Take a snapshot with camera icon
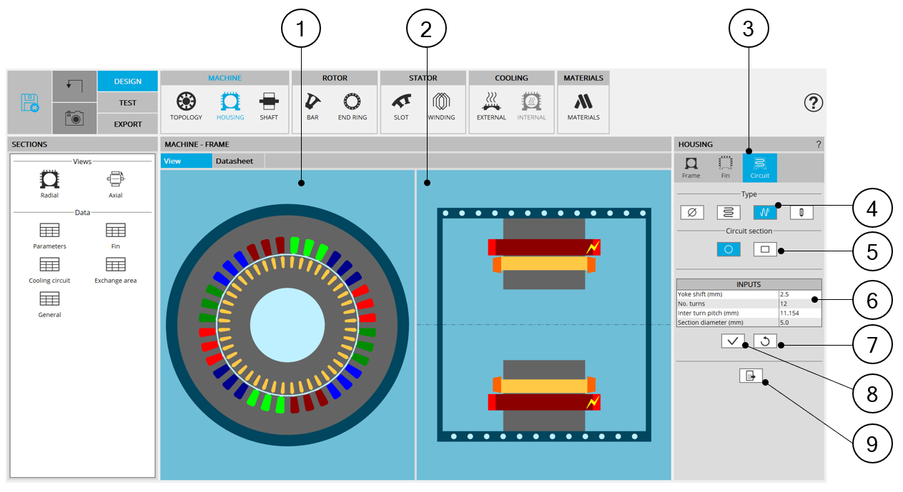Image resolution: width=903 pixels, height=492 pixels. pyautogui.click(x=74, y=119)
